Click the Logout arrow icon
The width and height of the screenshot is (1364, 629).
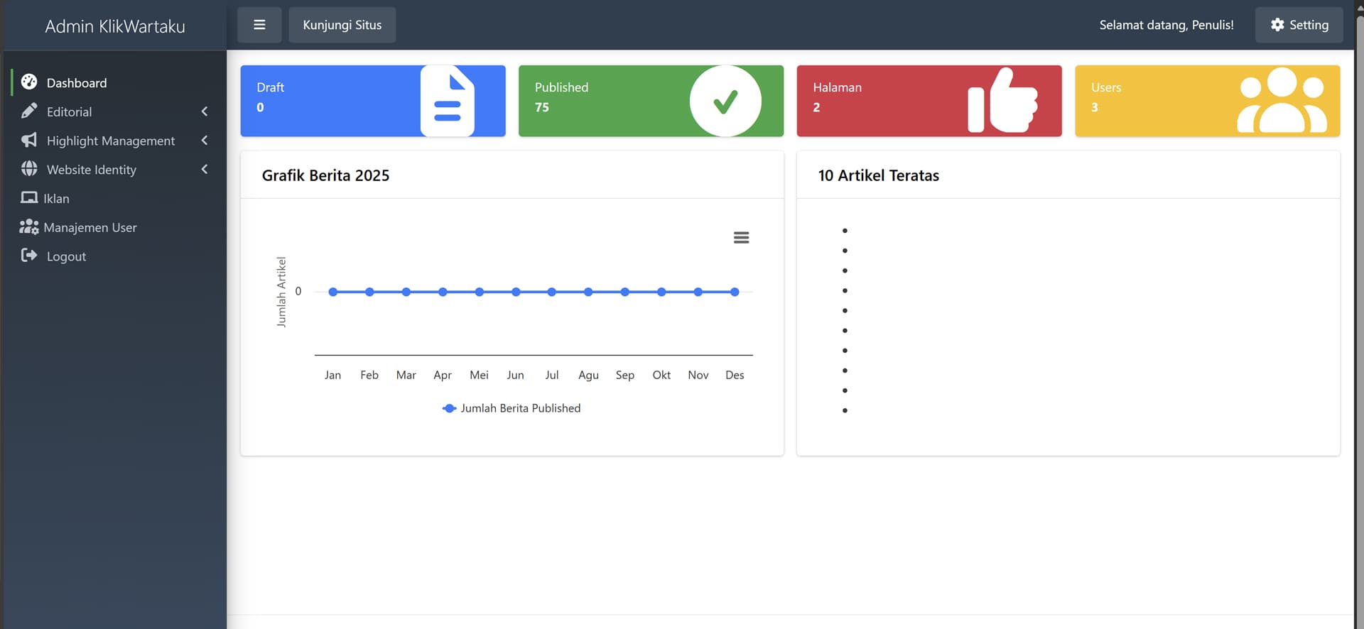tap(29, 256)
